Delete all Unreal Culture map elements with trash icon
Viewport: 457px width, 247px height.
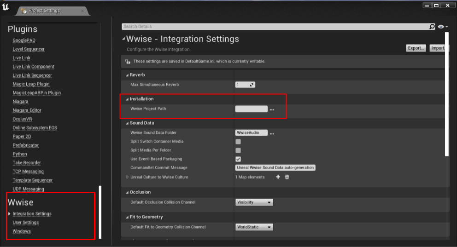(x=287, y=177)
